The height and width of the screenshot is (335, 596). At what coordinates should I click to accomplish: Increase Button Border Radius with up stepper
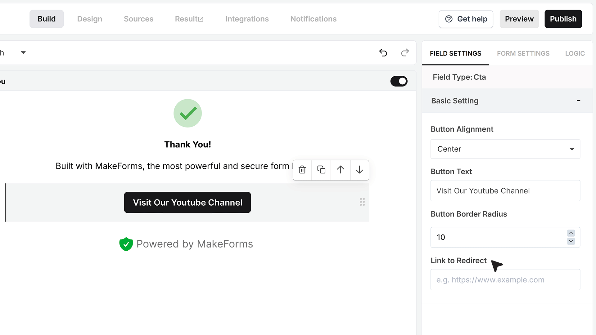[x=571, y=233]
